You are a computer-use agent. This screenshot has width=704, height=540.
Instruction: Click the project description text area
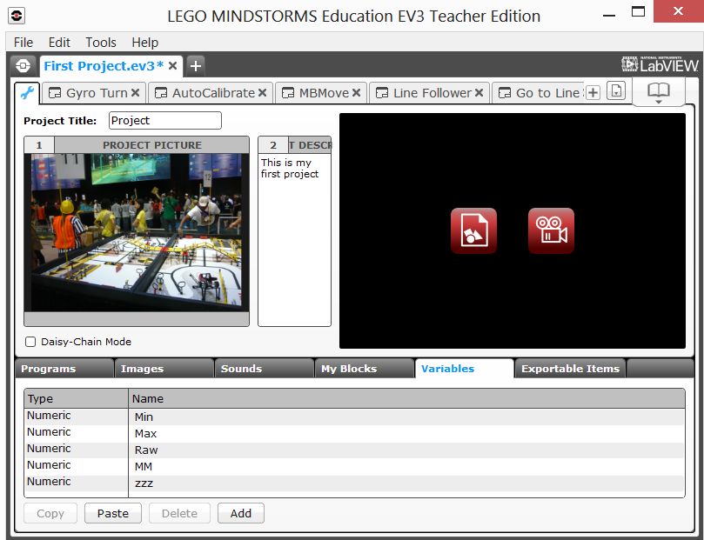(x=294, y=240)
